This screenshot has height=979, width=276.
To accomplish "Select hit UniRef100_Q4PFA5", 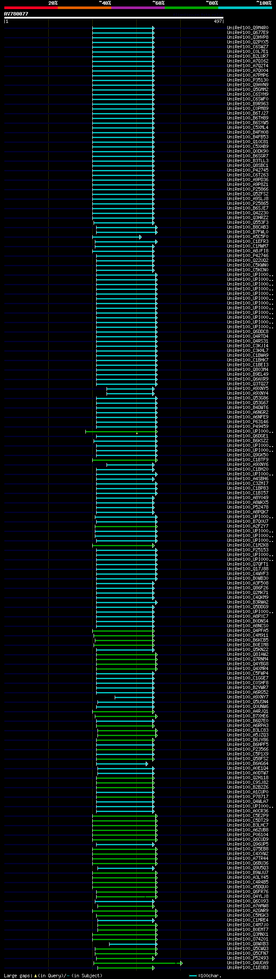I will pyautogui.click(x=248, y=631).
